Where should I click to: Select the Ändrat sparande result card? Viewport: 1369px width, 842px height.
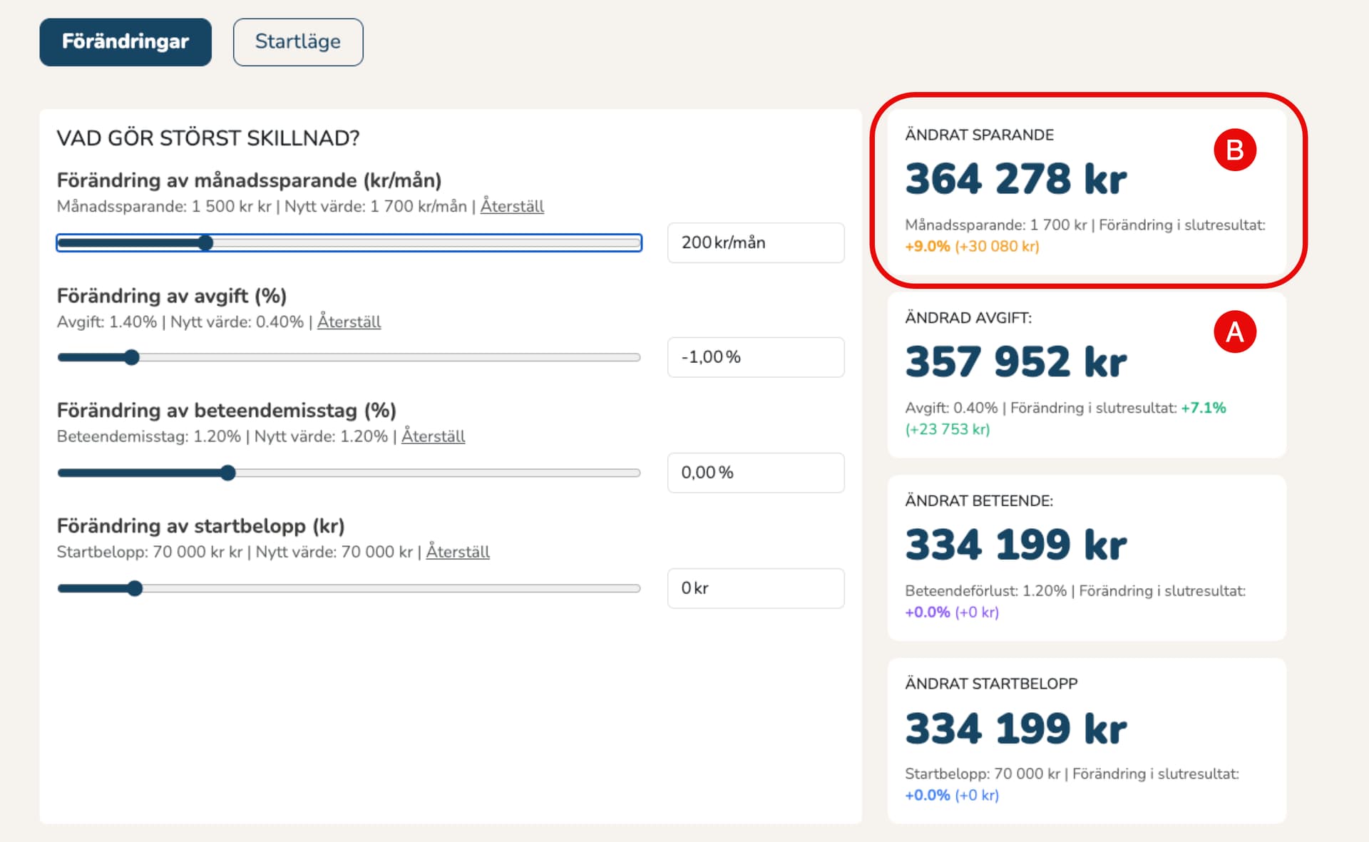1086,191
